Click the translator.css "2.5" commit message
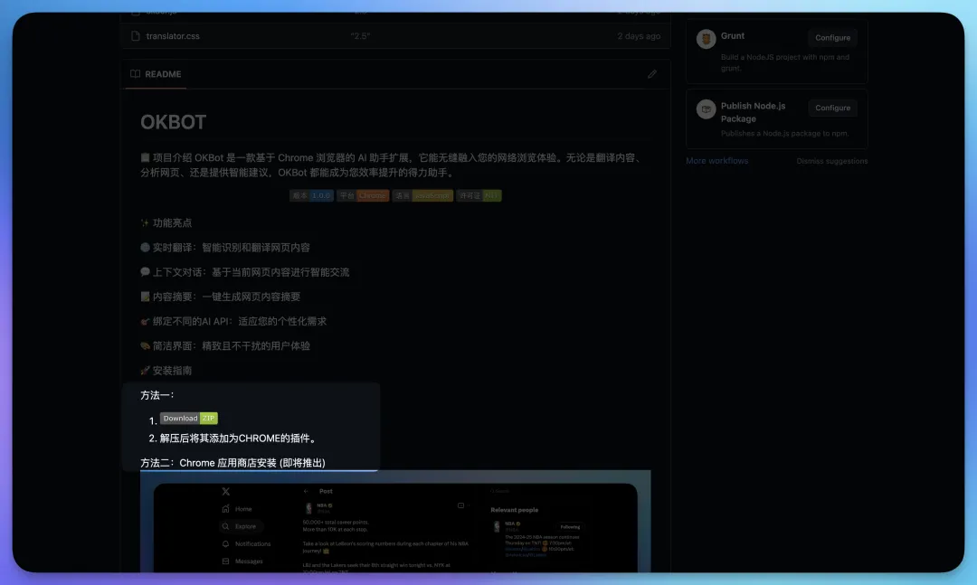The width and height of the screenshot is (977, 585). click(360, 36)
